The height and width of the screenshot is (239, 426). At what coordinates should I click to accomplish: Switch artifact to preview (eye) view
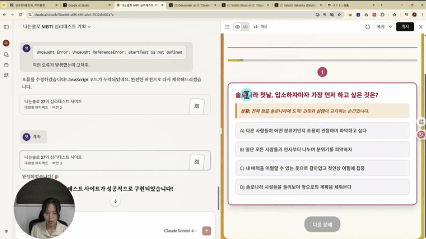pyautogui.click(x=237, y=27)
